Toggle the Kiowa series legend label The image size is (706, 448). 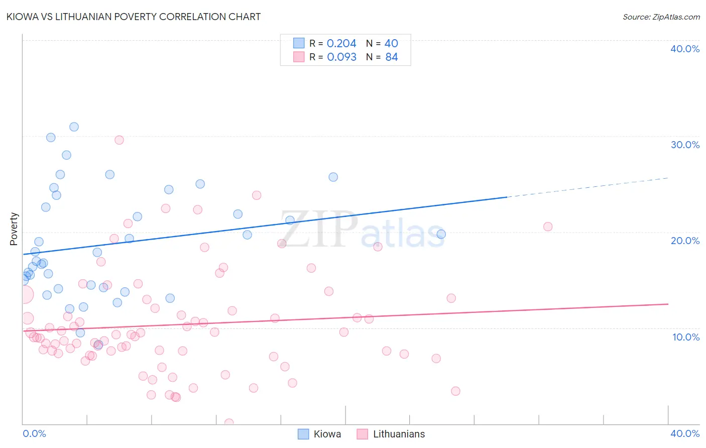tap(327, 434)
